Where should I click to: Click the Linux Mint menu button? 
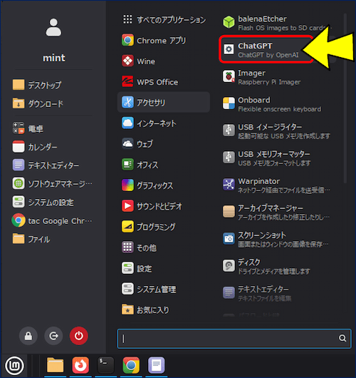(x=15, y=366)
